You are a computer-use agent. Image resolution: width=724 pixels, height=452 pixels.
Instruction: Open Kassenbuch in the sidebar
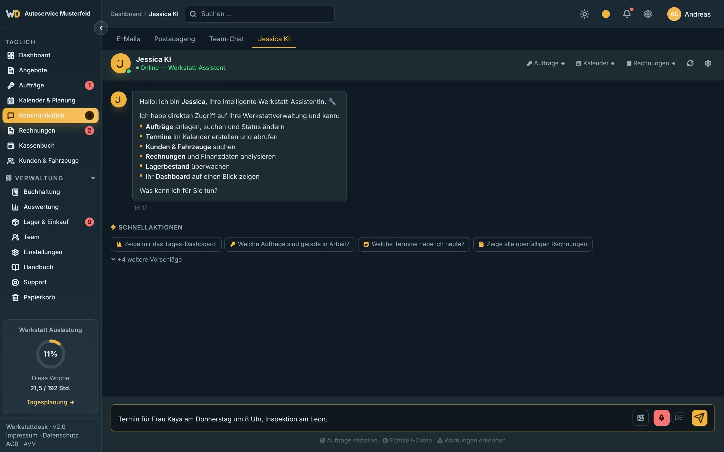click(x=50, y=146)
